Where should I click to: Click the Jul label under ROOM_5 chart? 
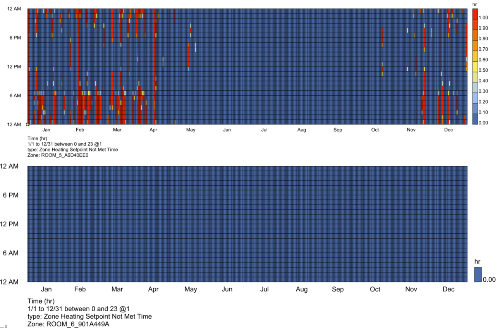[264, 130]
